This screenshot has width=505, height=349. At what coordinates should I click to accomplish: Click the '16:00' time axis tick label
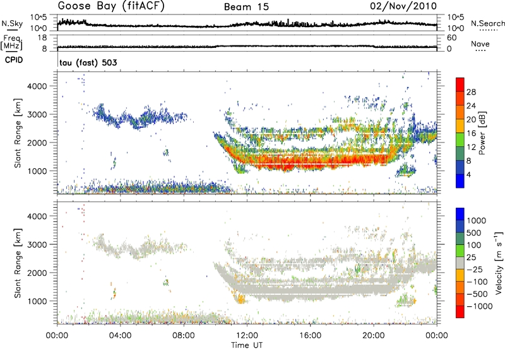point(310,336)
